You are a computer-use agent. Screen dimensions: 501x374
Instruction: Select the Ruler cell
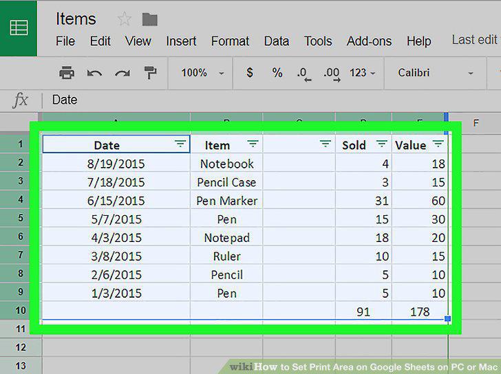226,256
